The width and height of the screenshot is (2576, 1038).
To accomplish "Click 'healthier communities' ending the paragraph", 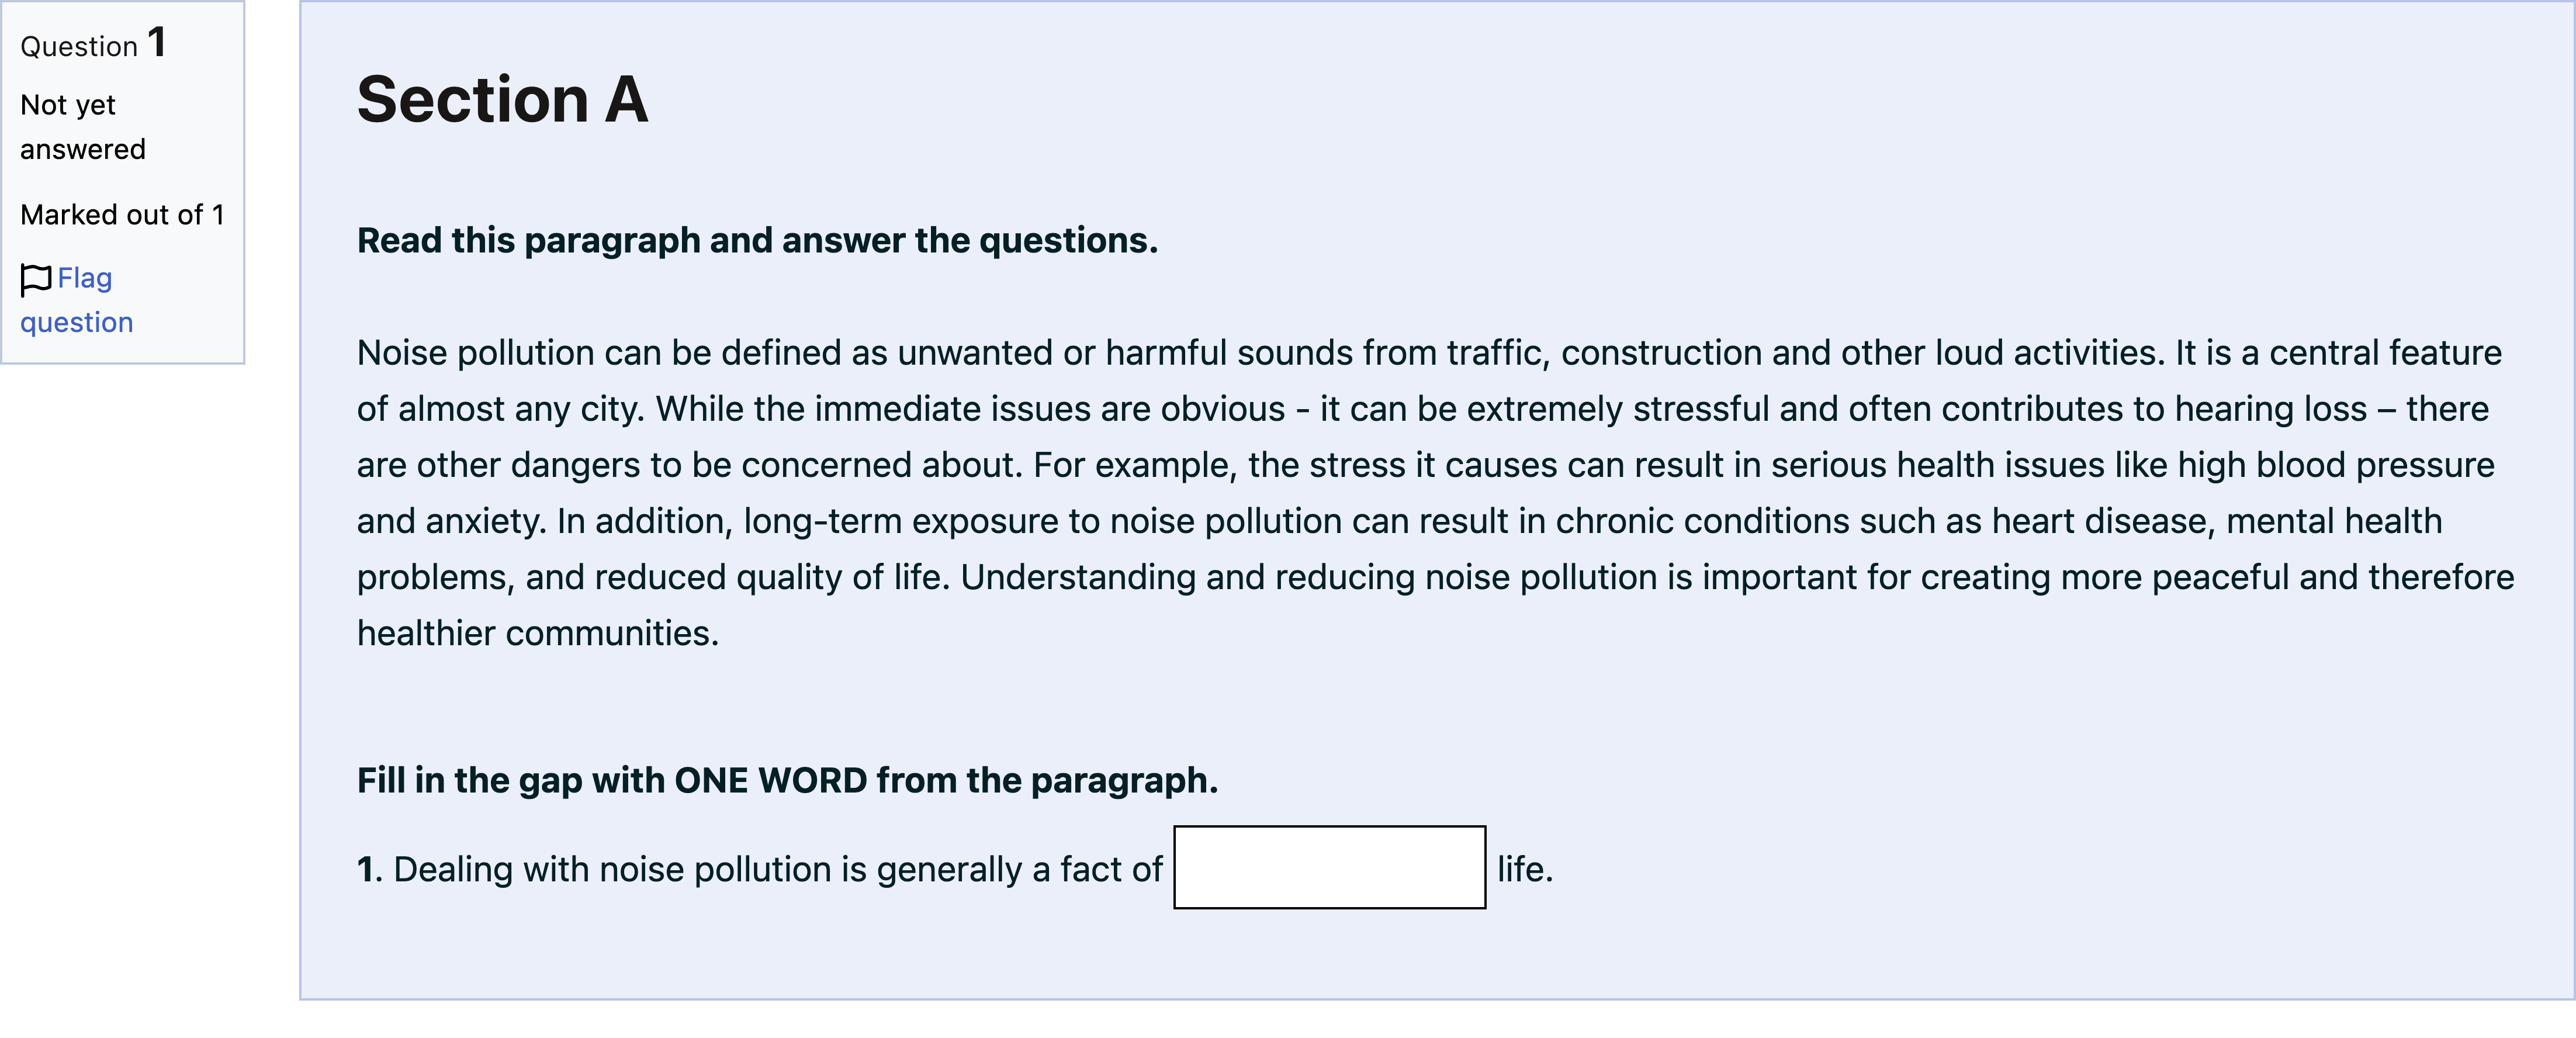I will tap(538, 633).
